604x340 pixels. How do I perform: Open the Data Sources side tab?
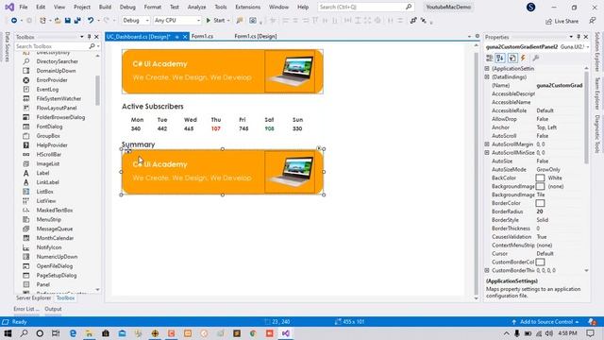pos(7,46)
